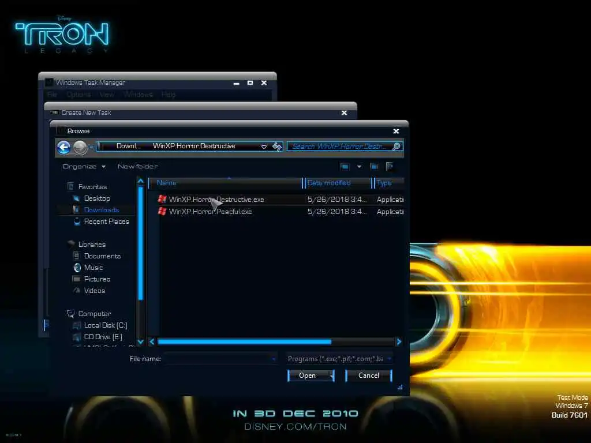Screen dimensions: 591x443
Task: Refresh the folder via address bar icon
Action: [277, 147]
